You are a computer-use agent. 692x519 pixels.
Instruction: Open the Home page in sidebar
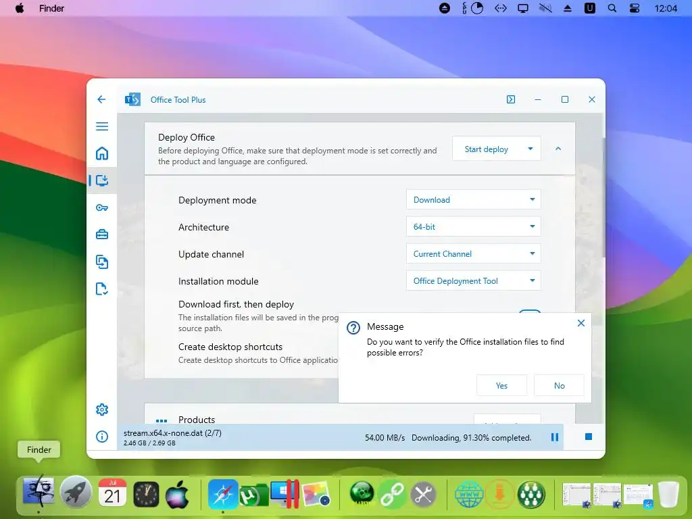pyautogui.click(x=102, y=153)
